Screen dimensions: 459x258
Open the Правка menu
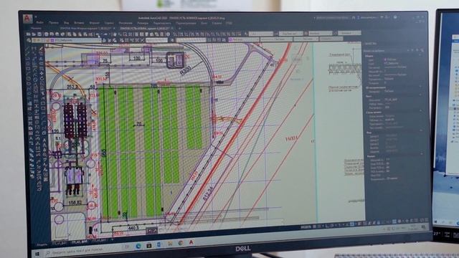click(x=54, y=22)
